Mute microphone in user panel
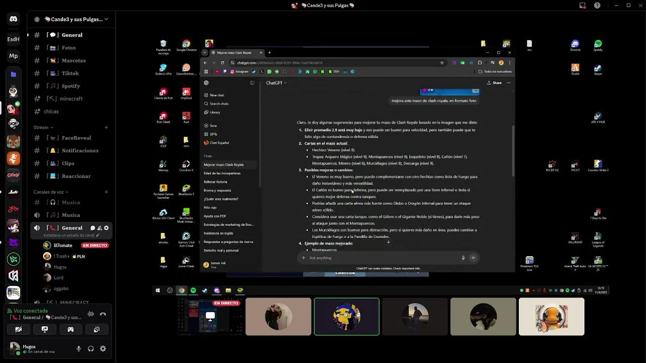This screenshot has width=646, height=363. coord(78,348)
